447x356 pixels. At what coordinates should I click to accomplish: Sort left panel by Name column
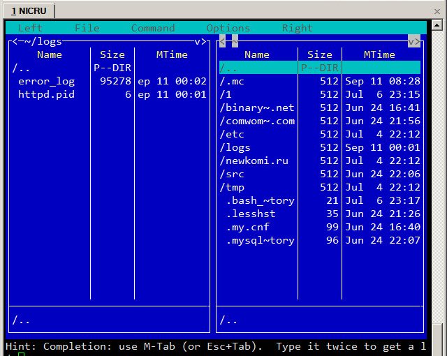click(50, 54)
